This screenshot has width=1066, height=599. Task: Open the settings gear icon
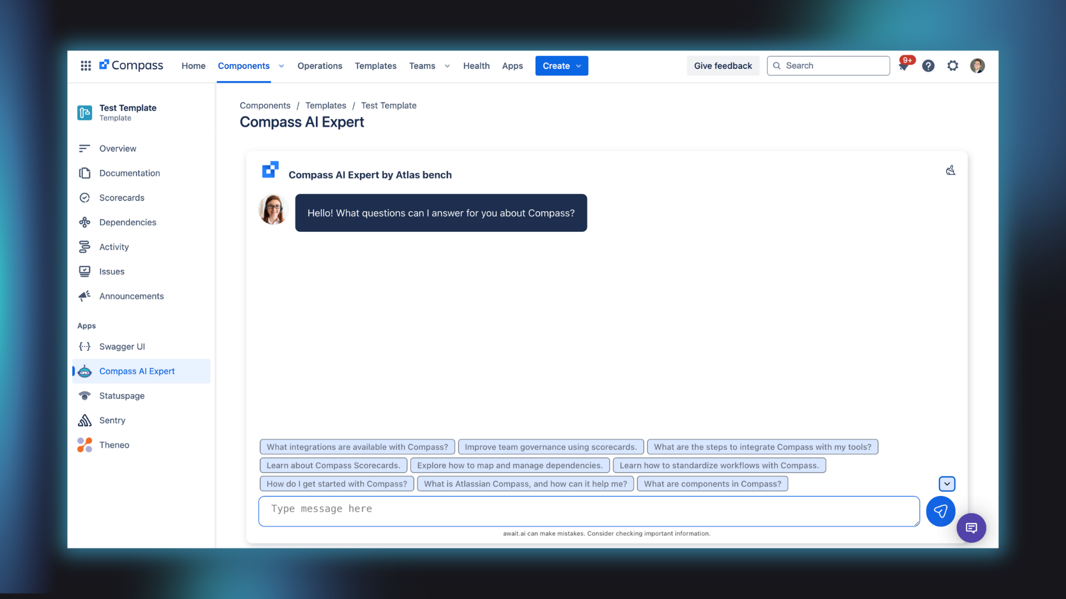pos(953,65)
